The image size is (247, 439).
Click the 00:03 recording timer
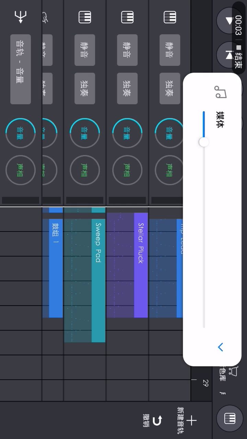[238, 25]
